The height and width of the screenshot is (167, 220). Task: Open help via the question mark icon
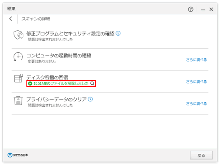click(190, 10)
